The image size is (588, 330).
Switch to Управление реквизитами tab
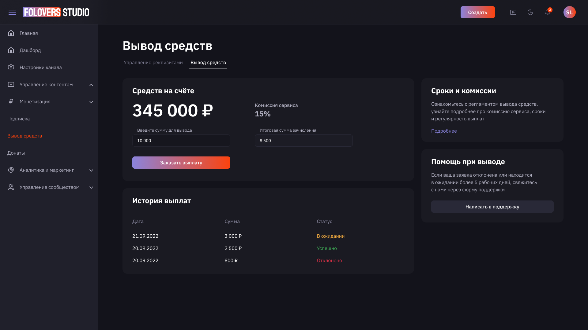153,62
